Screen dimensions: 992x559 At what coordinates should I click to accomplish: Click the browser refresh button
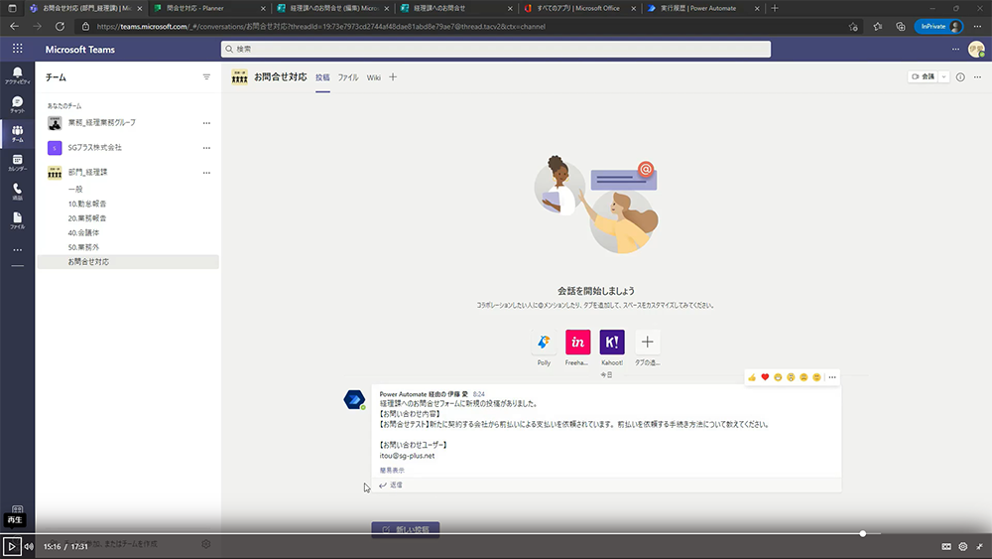point(60,27)
